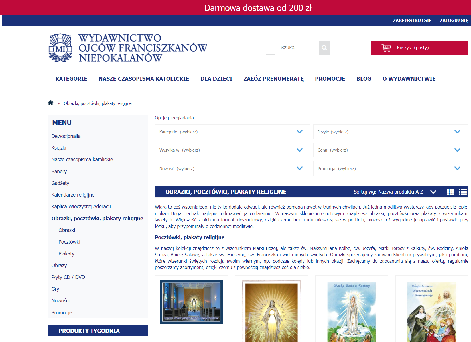Open Błogosławione Męczenniczki z Nowogródka thumbnail
Screen dimensions: 471x342
pos(432,312)
